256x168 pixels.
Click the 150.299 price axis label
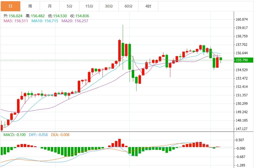tap(242, 104)
